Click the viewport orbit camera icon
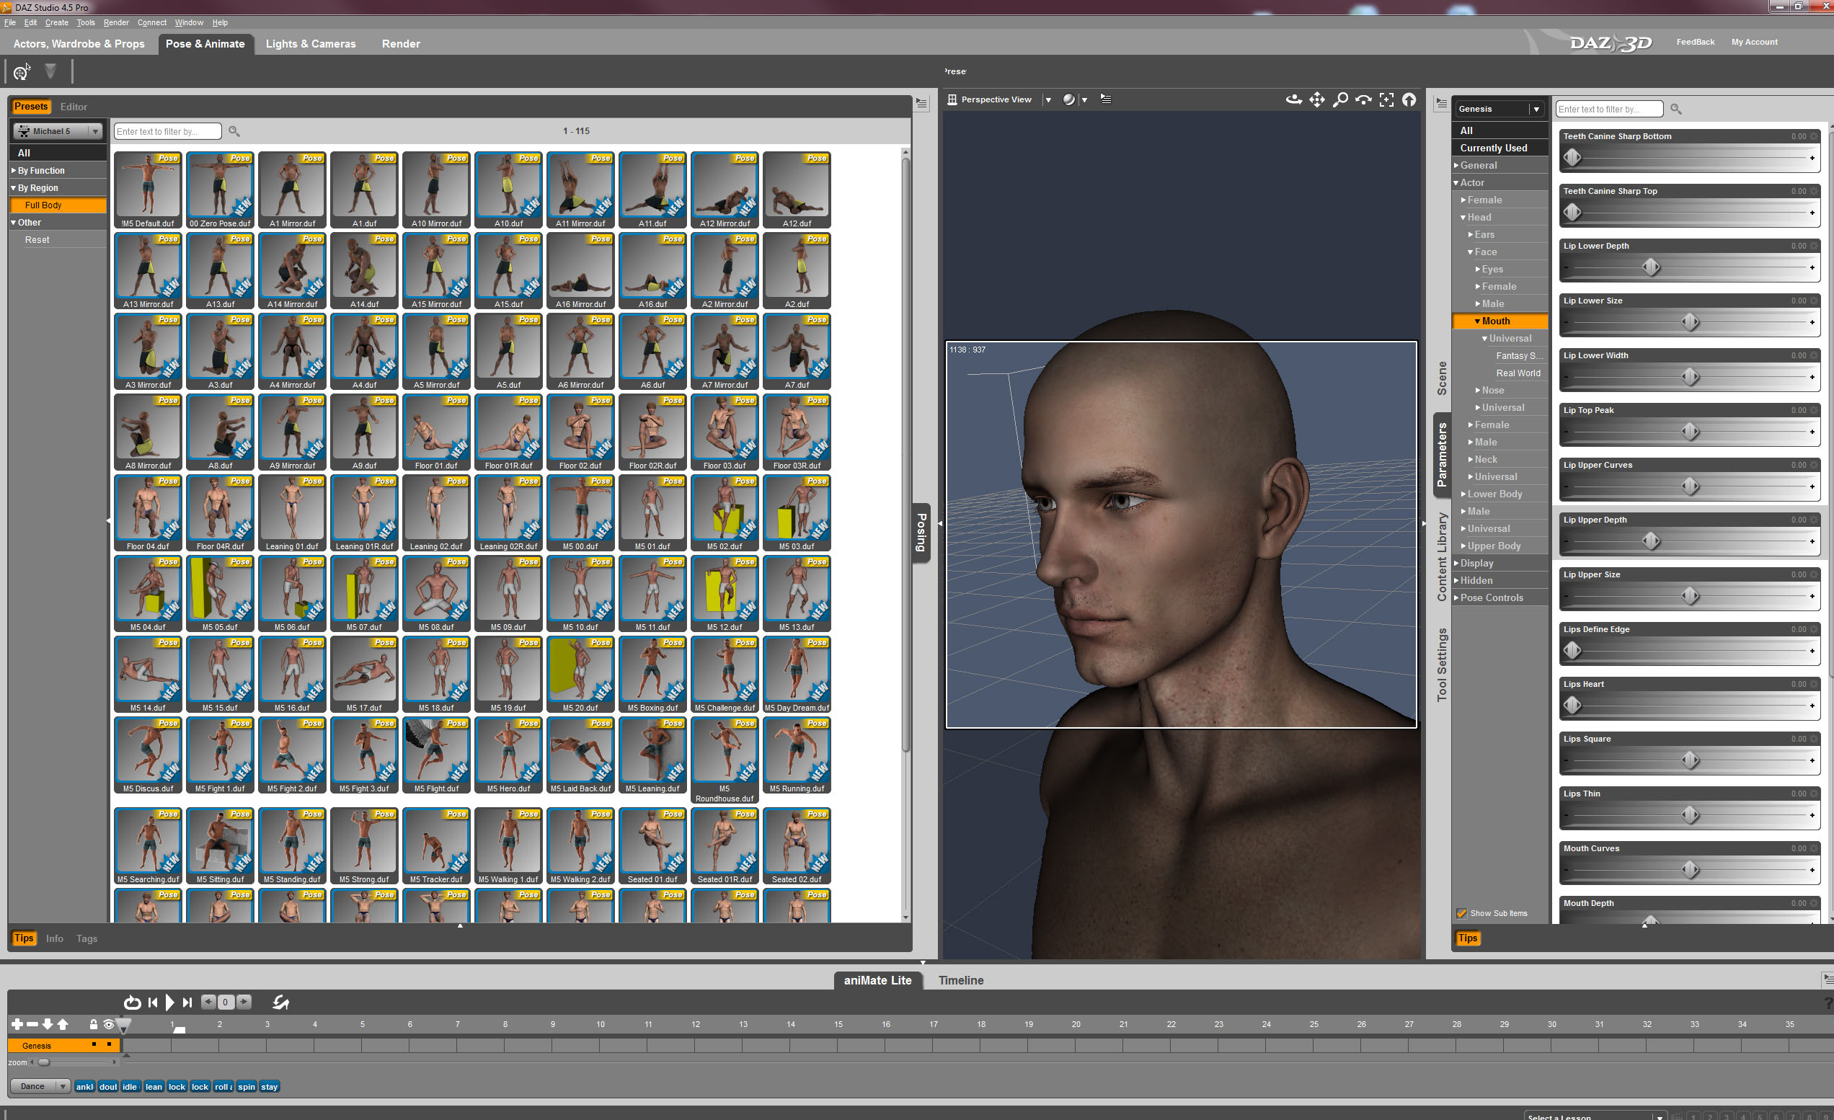 pos(1293,99)
